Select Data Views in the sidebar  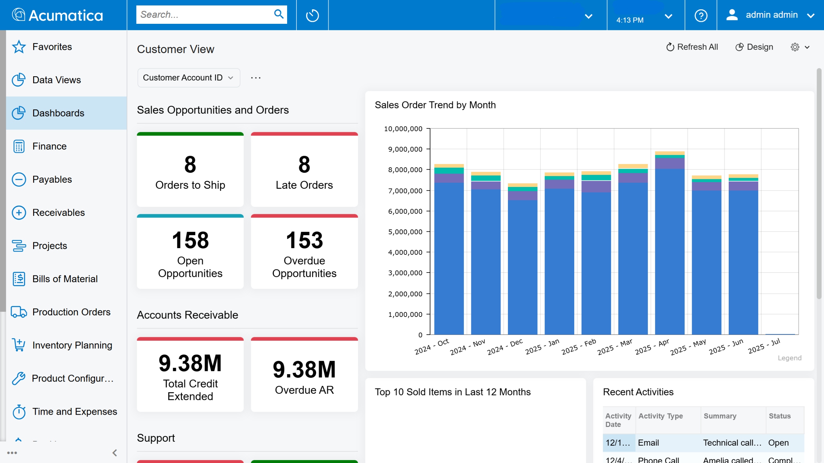point(57,80)
